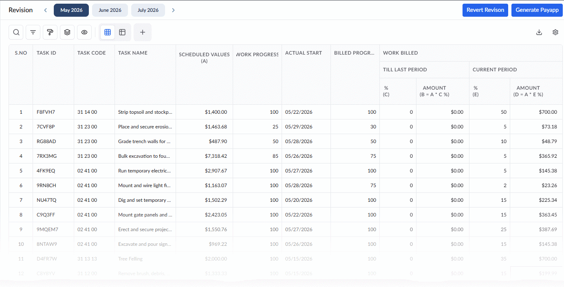The image size is (564, 287).
Task: Open the filter rows icon
Action: click(33, 32)
